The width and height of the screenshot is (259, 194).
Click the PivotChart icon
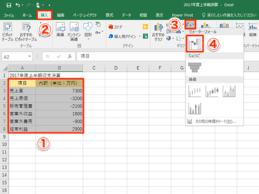coord(206,25)
